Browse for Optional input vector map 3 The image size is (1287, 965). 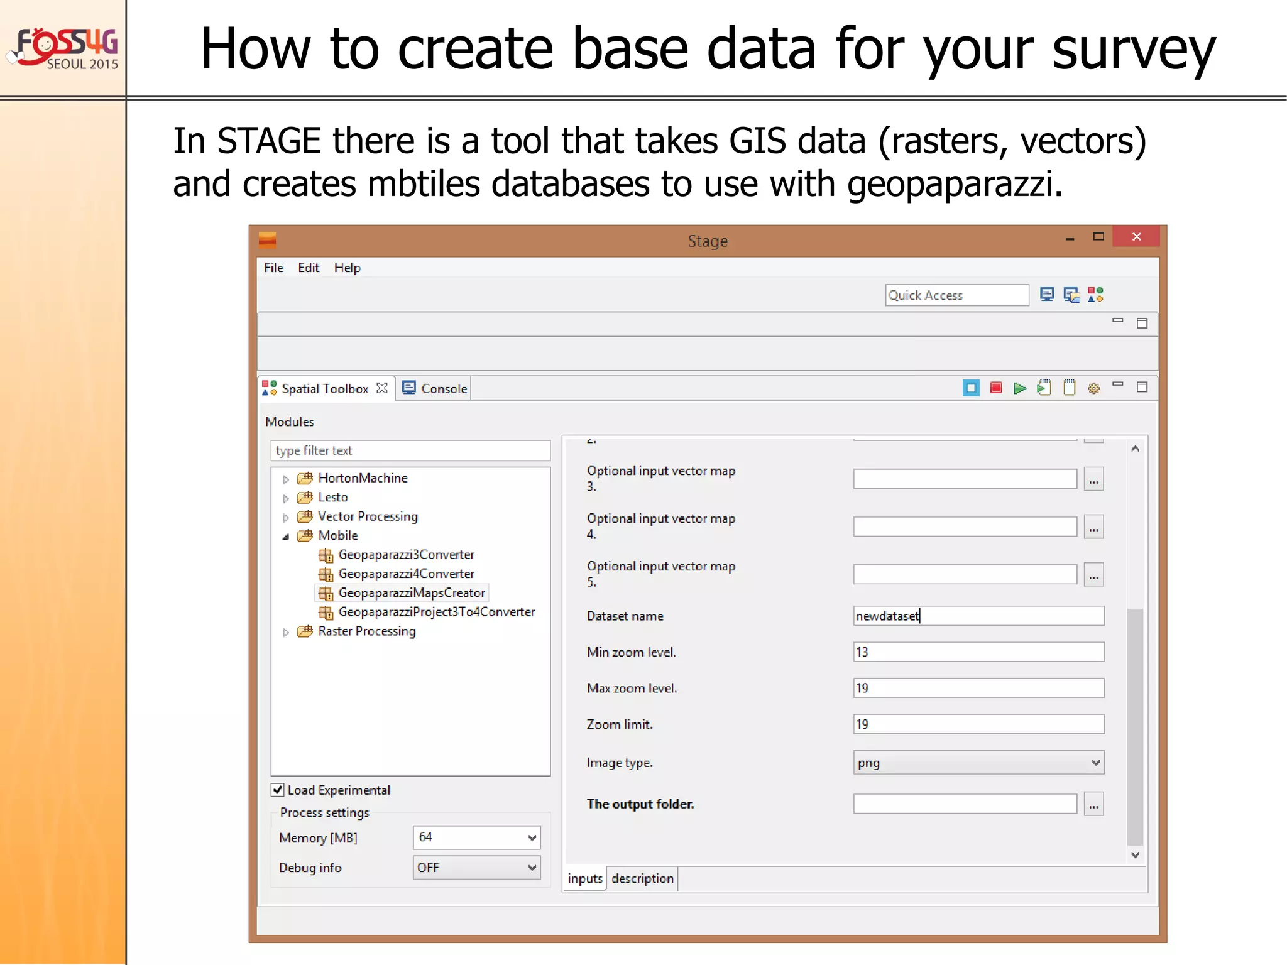tap(1094, 479)
